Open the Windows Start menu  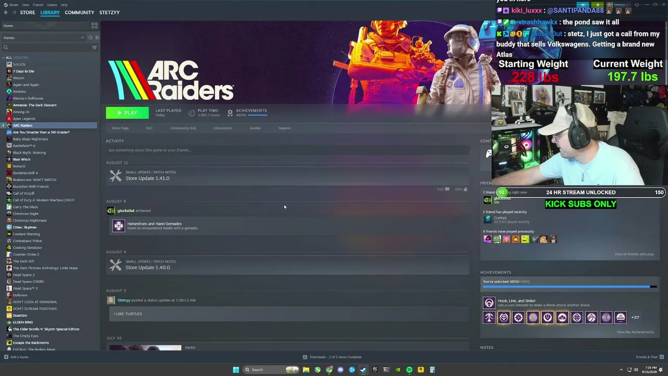point(236,370)
